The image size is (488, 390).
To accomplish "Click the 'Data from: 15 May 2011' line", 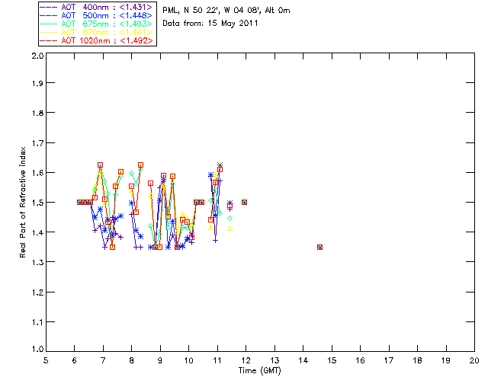I will pos(210,24).
